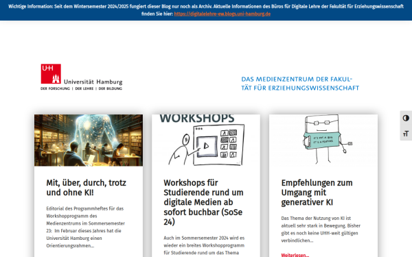
Task: Open Das Medienzentrum der Fakultät site title
Action: [x=300, y=84]
